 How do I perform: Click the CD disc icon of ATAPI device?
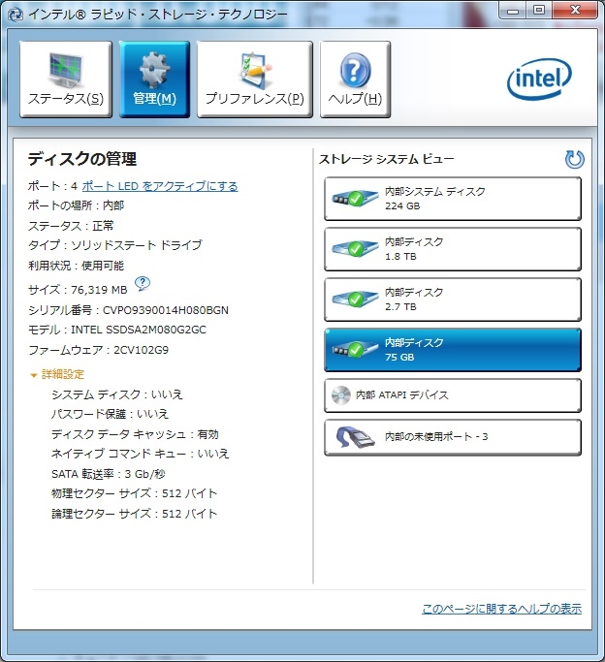coord(341,395)
